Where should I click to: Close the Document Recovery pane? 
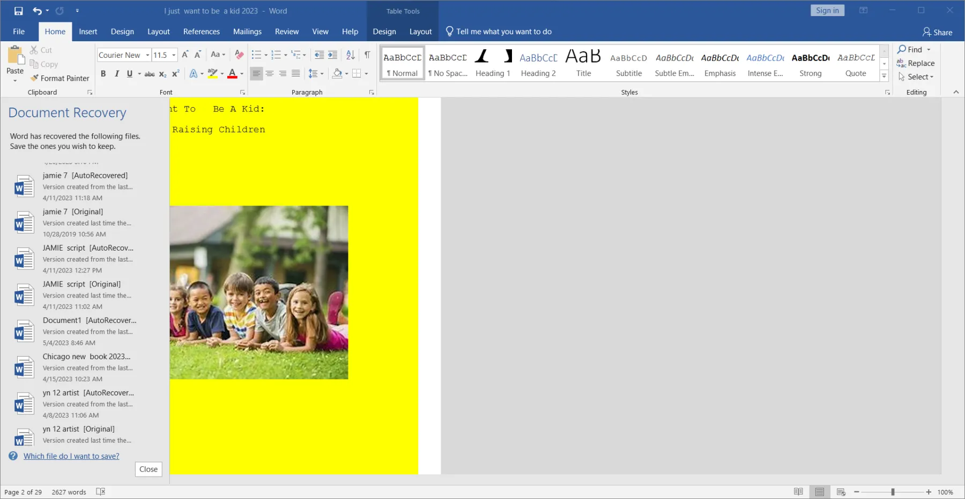click(x=149, y=469)
